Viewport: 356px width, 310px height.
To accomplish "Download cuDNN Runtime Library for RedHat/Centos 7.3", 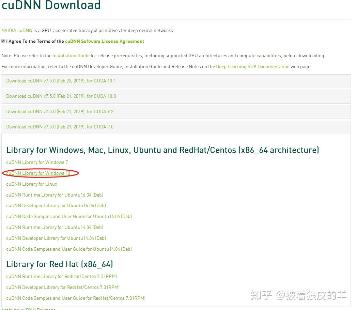I will point(61,276).
